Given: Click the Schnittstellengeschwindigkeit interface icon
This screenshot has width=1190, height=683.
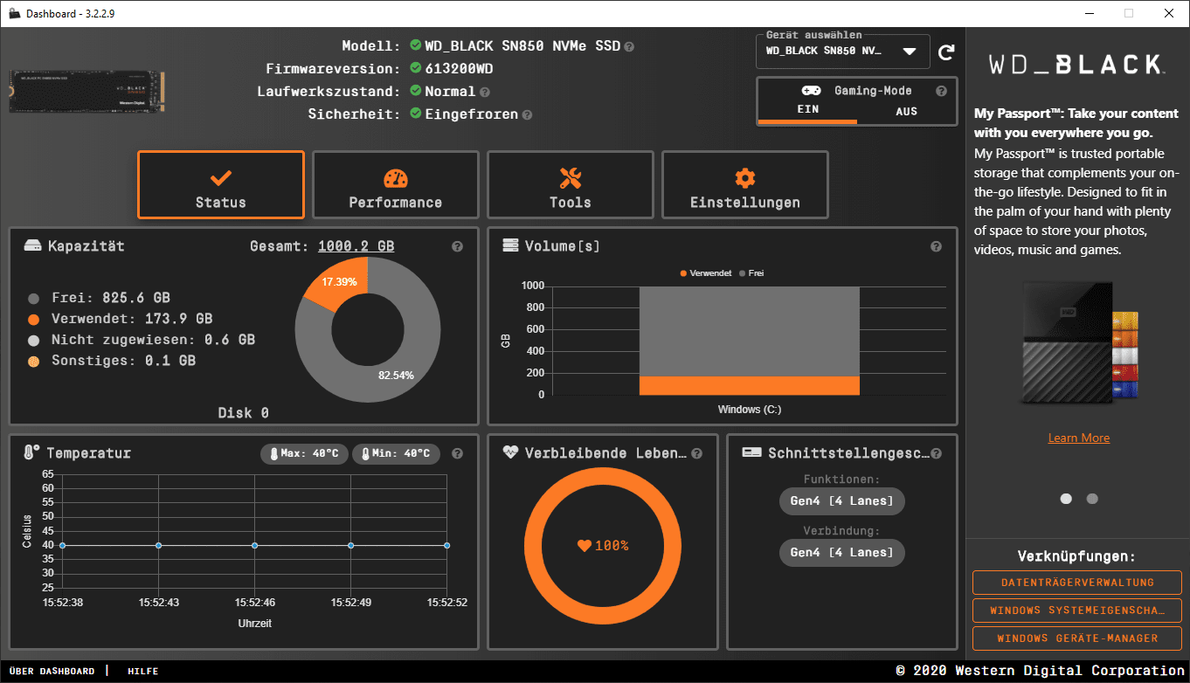Looking at the screenshot, I should pos(751,453).
